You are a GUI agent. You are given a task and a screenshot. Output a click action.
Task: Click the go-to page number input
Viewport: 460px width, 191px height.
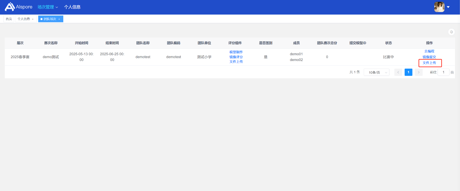point(443,72)
